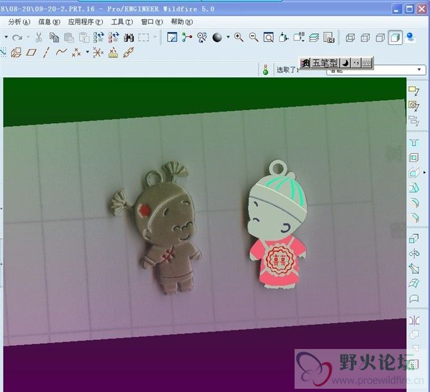Select the Rib tool

tap(414, 173)
